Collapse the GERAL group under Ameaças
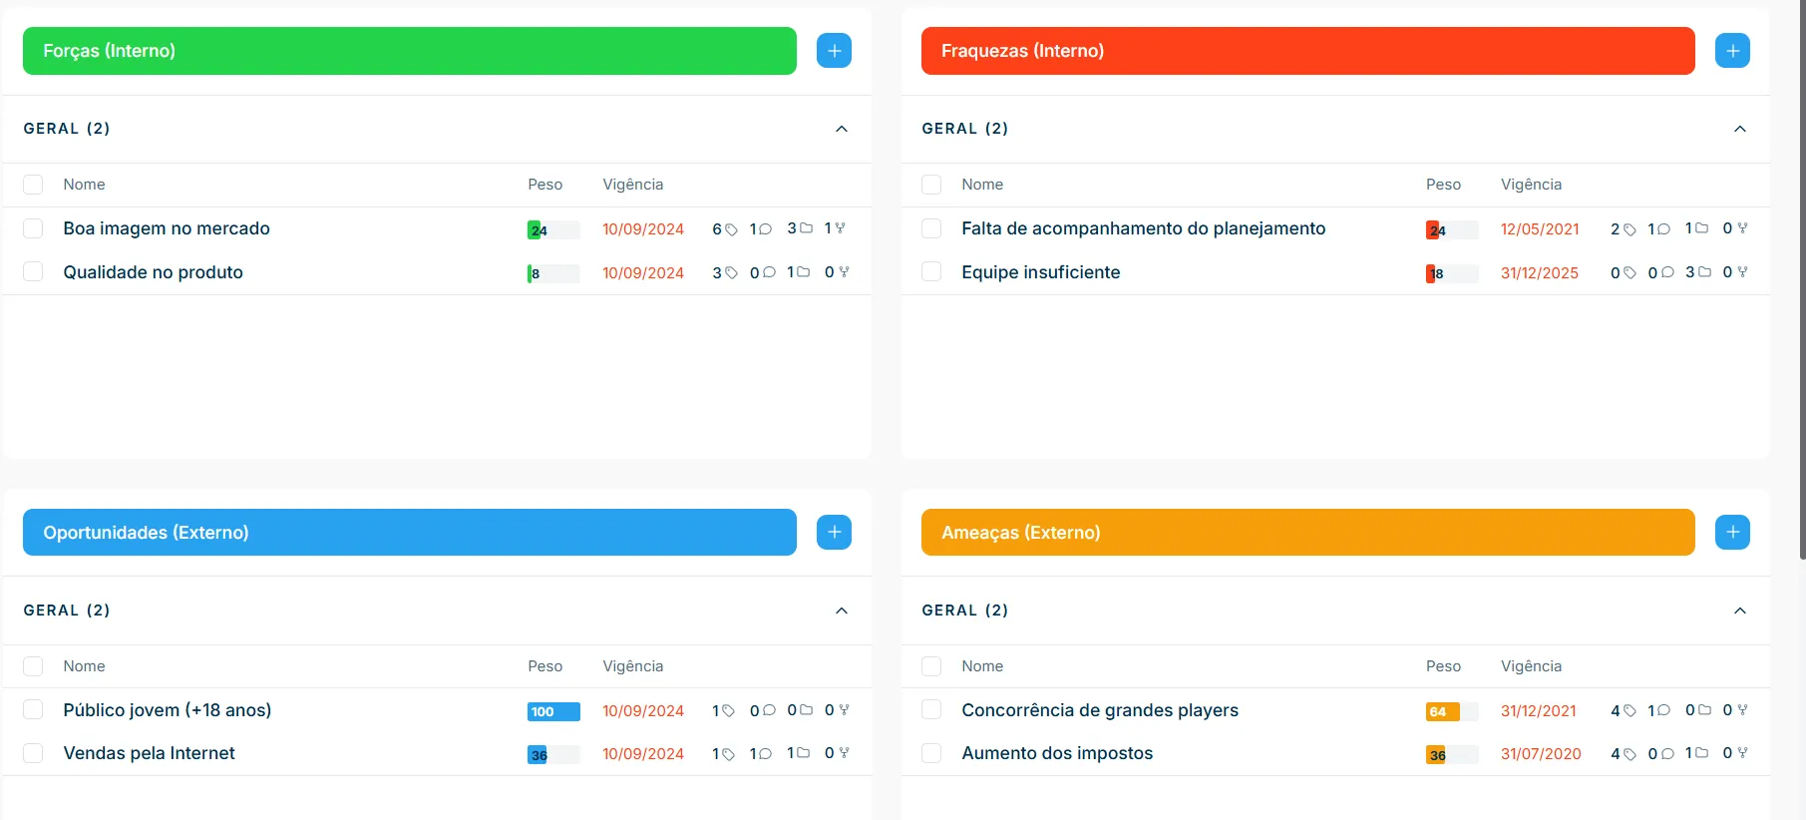The image size is (1806, 820). tap(1739, 611)
